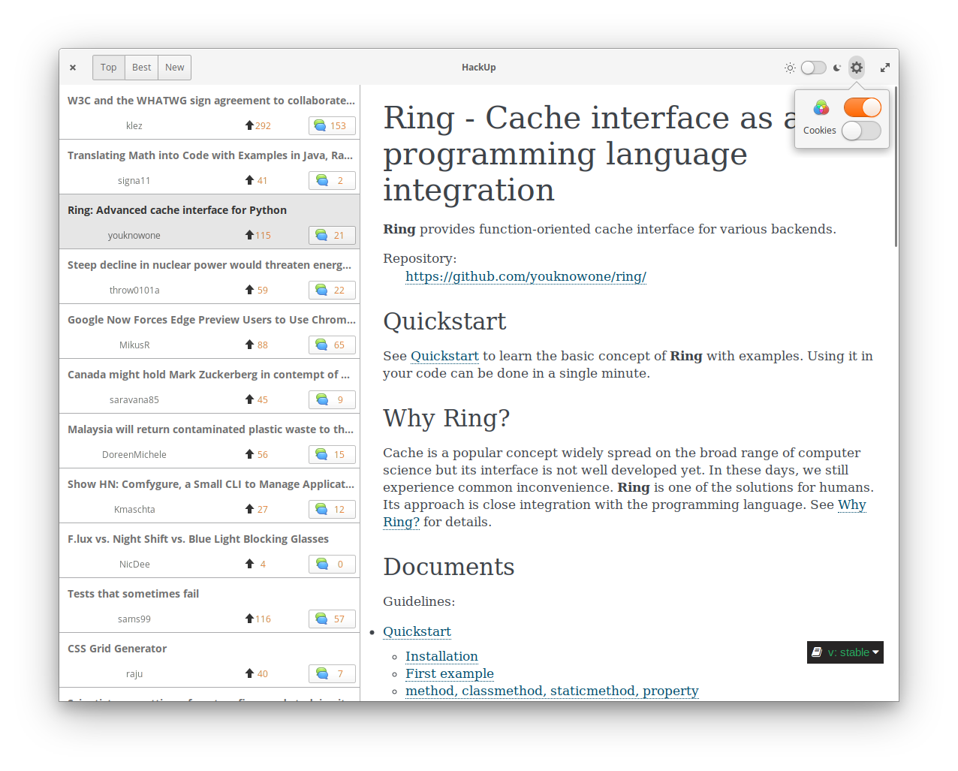This screenshot has height=771, width=958.
Task: Open 2 comments on Translating Math story
Action: pyautogui.click(x=332, y=180)
